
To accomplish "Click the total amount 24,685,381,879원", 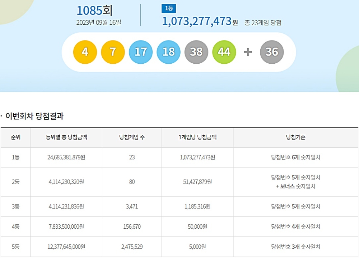I will click(66, 157).
